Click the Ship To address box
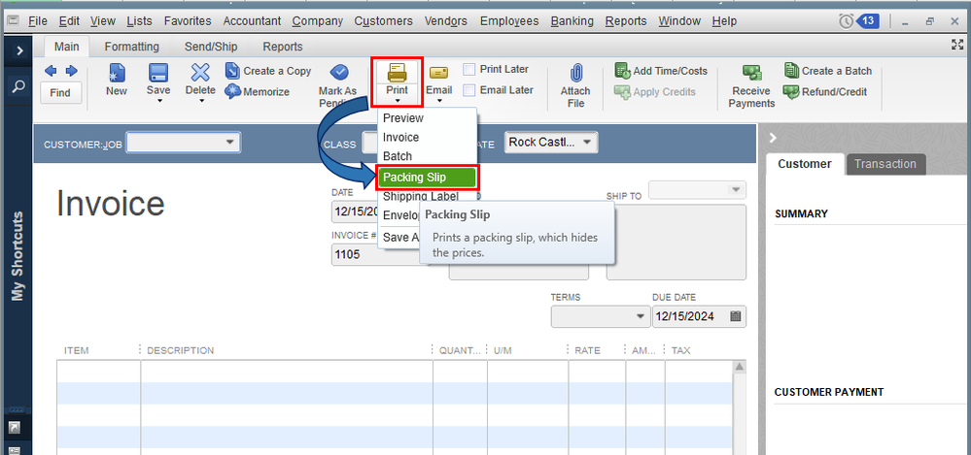 point(676,243)
